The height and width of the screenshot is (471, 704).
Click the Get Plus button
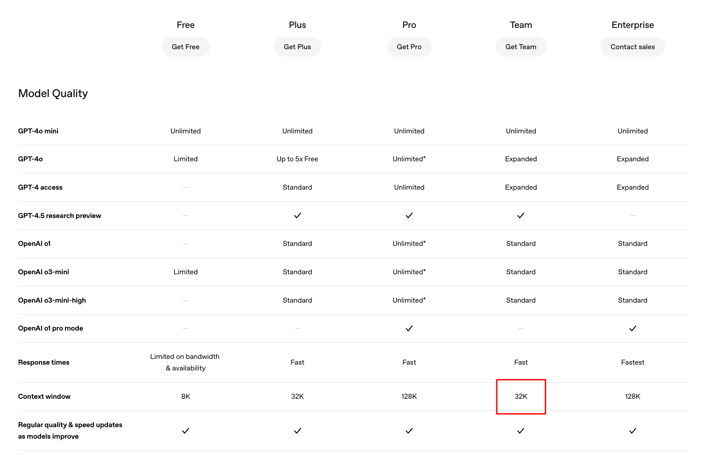297,47
